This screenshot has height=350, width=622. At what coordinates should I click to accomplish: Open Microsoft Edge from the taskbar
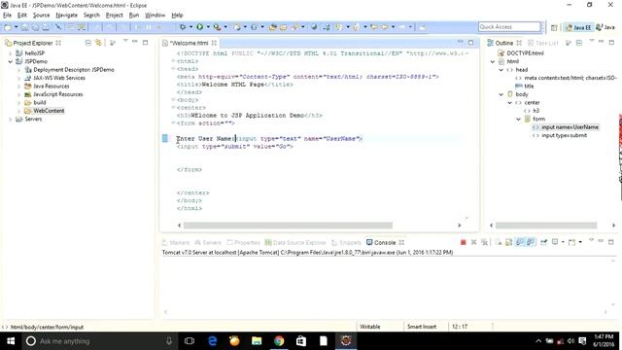pos(213,341)
